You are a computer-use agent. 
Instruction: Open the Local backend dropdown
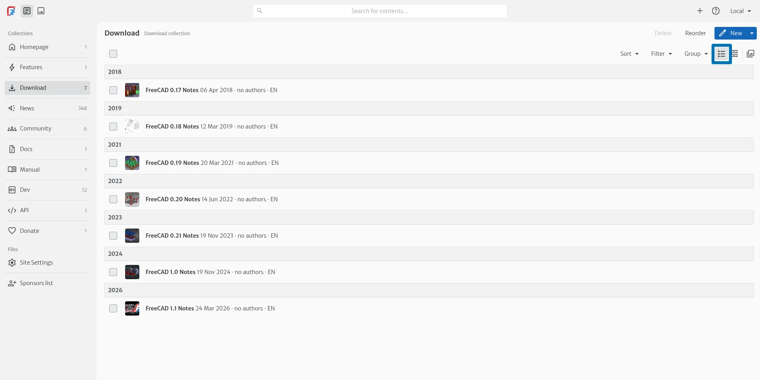[x=741, y=11]
